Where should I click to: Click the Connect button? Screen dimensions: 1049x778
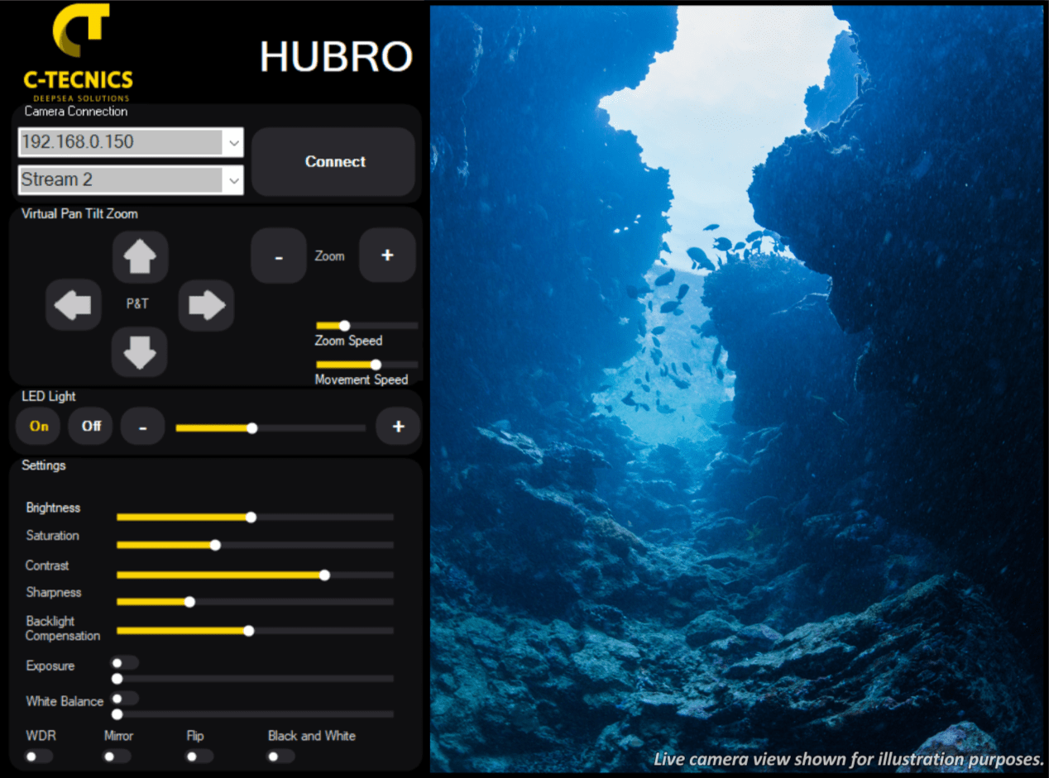click(x=333, y=161)
